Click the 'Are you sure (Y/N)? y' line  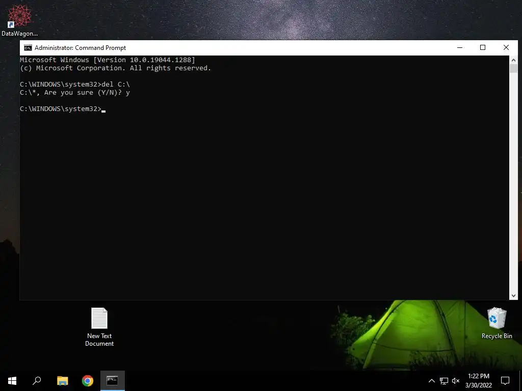[x=75, y=93]
